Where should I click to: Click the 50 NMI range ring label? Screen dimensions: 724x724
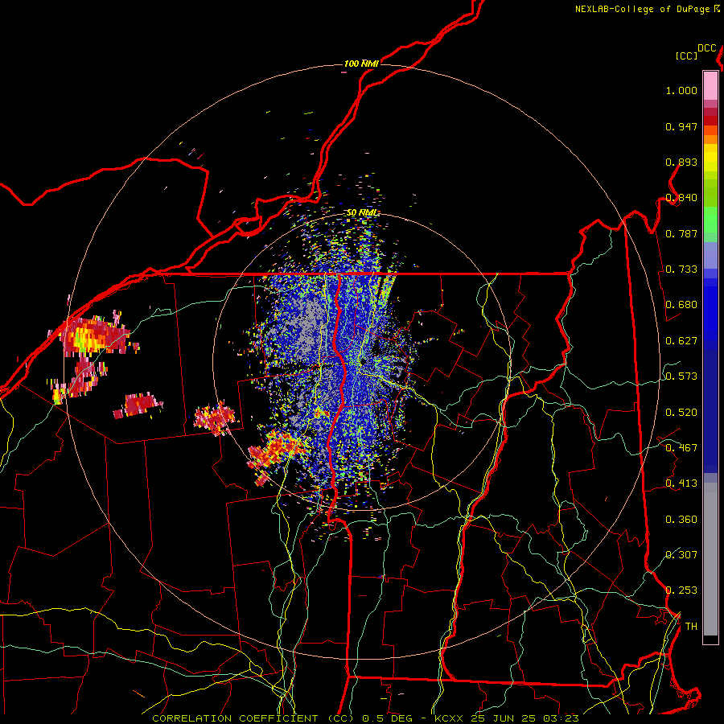361,213
